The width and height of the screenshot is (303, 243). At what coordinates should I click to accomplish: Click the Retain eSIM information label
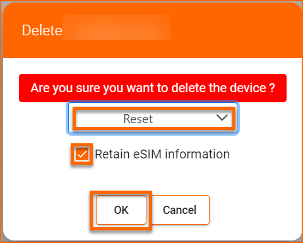(162, 154)
